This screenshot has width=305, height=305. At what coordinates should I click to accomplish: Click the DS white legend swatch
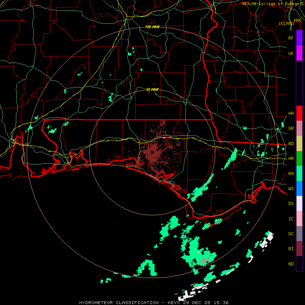pos(299,203)
